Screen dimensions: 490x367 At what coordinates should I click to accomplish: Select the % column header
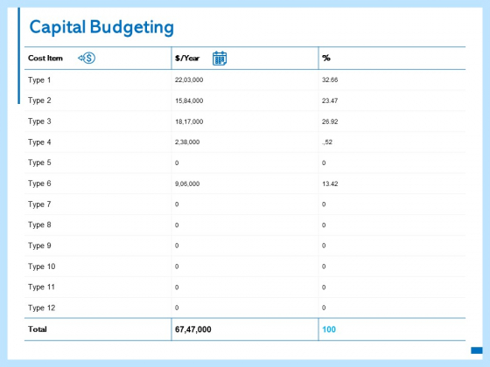(x=326, y=58)
